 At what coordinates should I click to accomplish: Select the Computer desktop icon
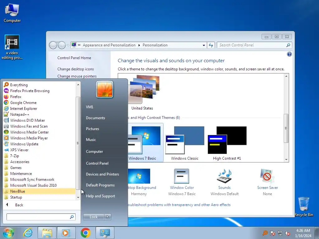pos(12,12)
